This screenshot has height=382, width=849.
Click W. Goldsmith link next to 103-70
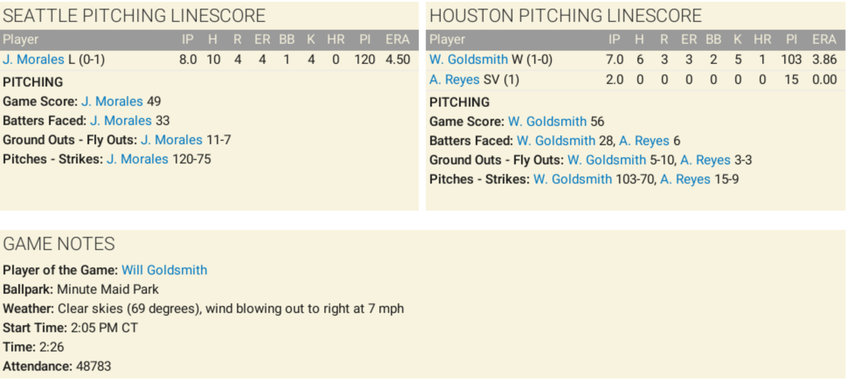[x=572, y=179]
